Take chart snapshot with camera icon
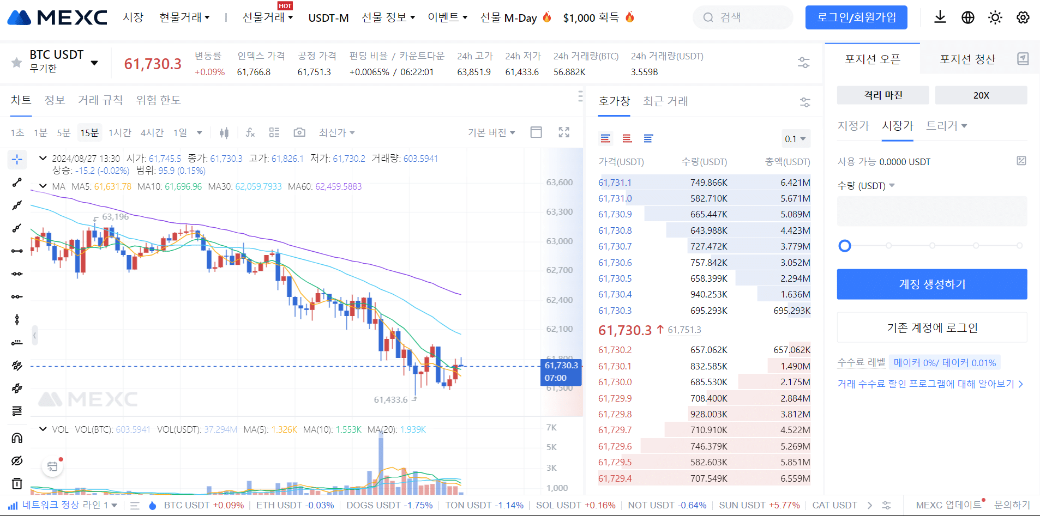This screenshot has width=1040, height=516. [299, 132]
